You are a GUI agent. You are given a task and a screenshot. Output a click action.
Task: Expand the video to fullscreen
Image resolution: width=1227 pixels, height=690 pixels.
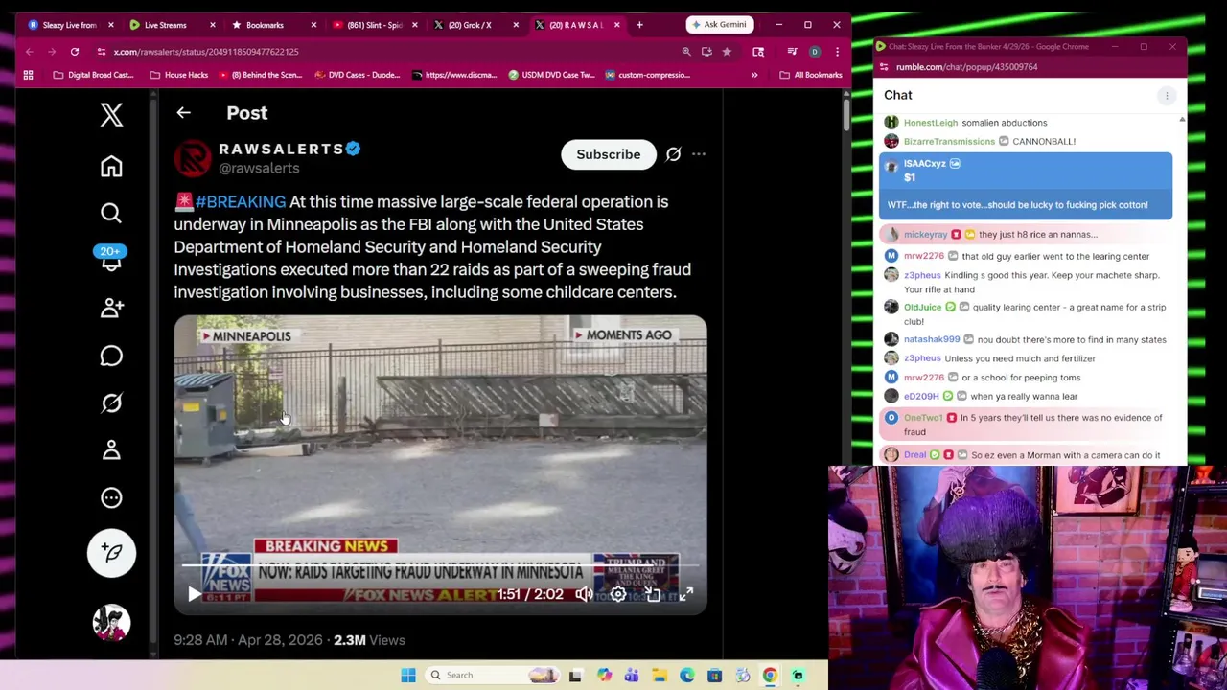point(686,594)
